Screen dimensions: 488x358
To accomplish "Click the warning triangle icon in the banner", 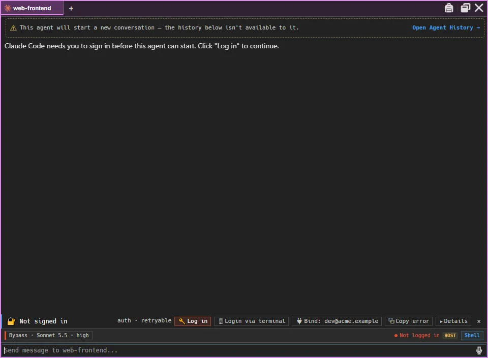I will click(x=13, y=28).
